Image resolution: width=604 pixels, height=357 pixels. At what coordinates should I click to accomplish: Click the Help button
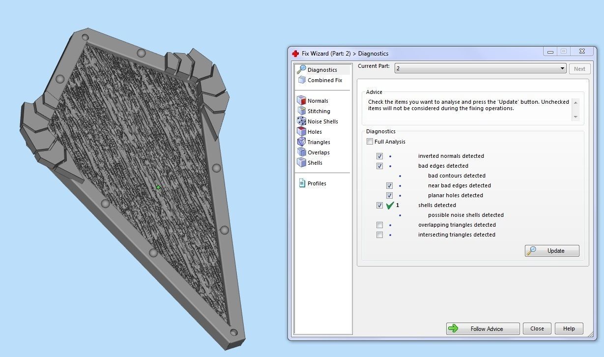coord(569,328)
